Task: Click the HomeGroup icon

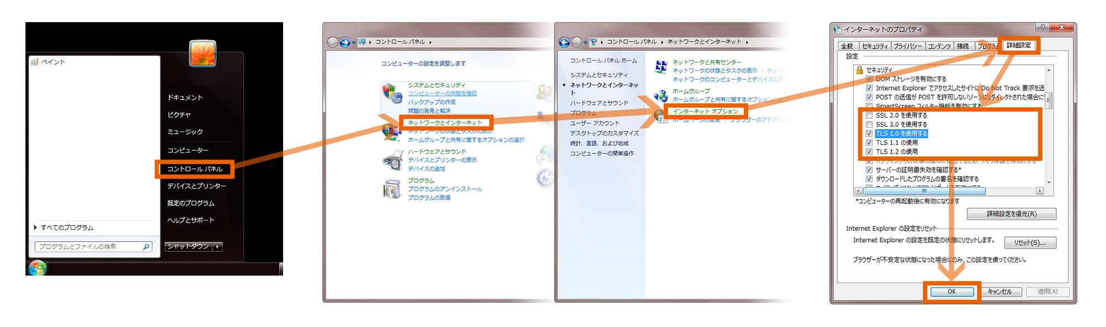Action: 660,96
